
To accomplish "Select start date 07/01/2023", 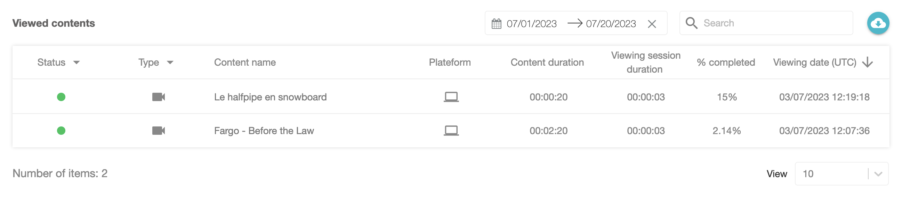I will tap(532, 24).
